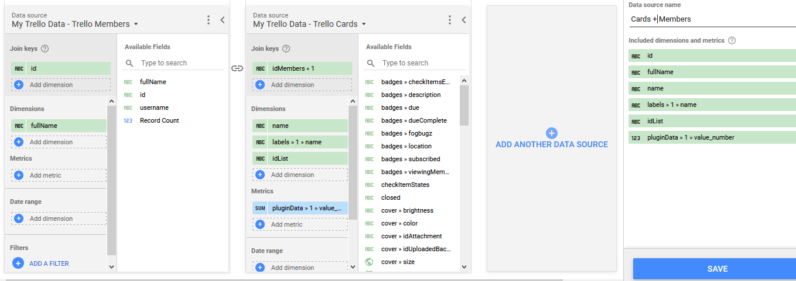Click search magnifier icon in Cards fields
Viewport: 796px width, 281px height.
(x=370, y=63)
